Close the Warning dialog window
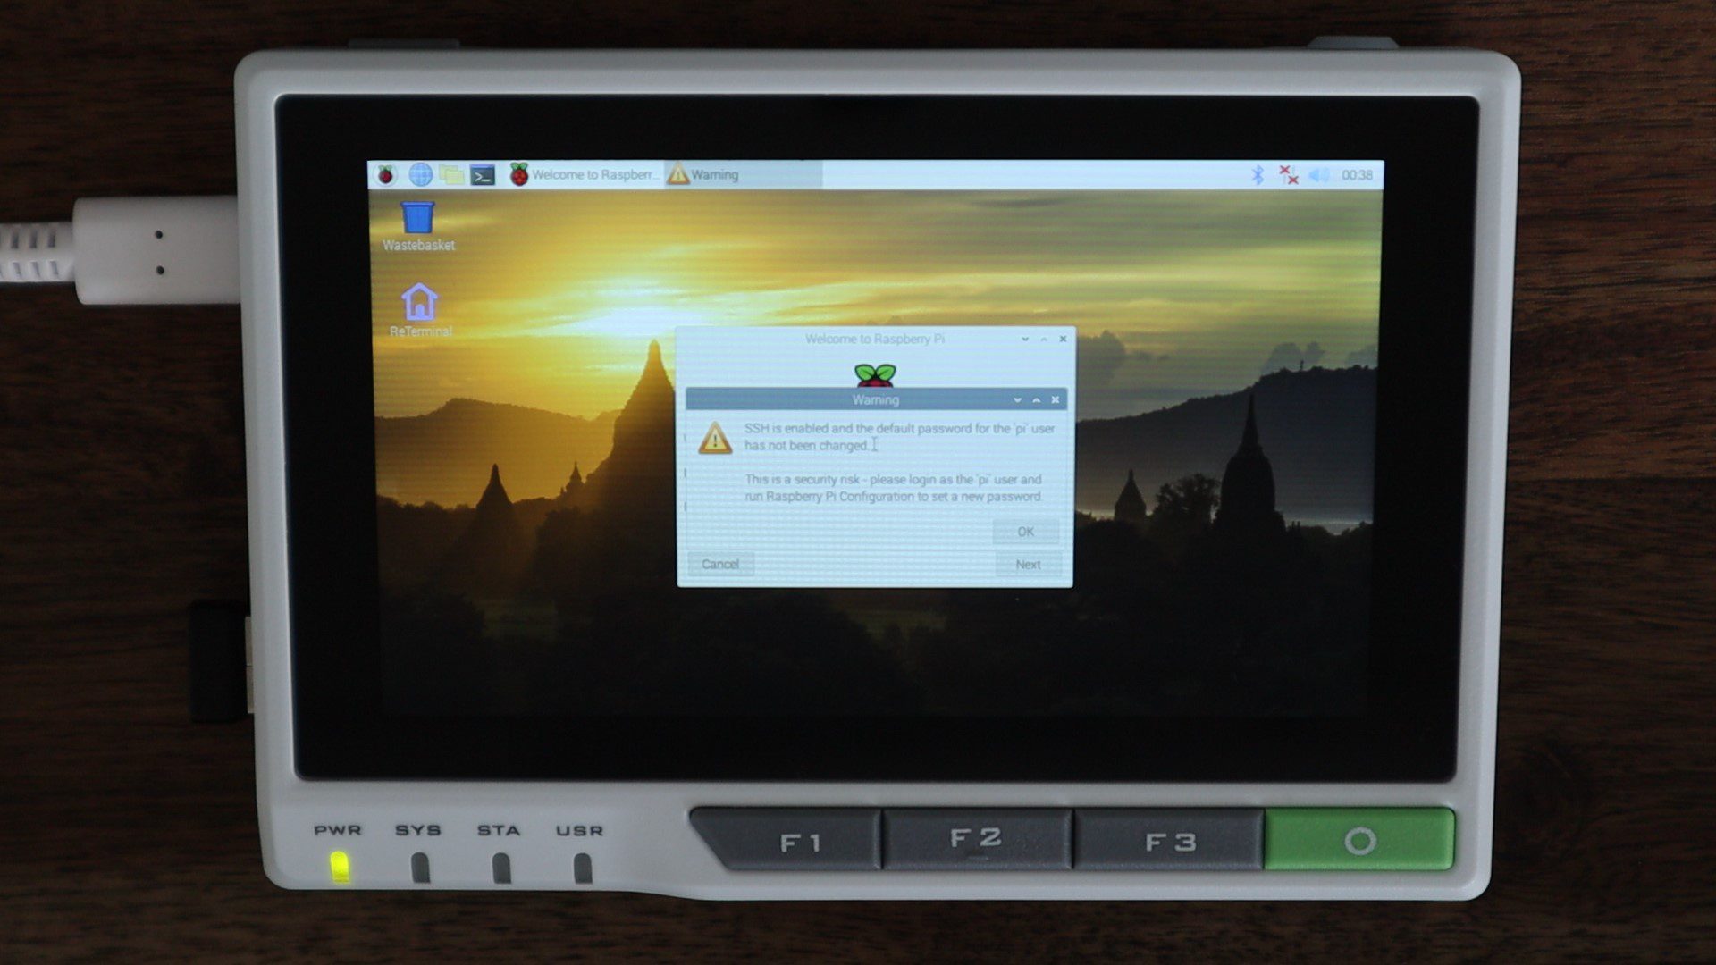 [x=1056, y=399]
